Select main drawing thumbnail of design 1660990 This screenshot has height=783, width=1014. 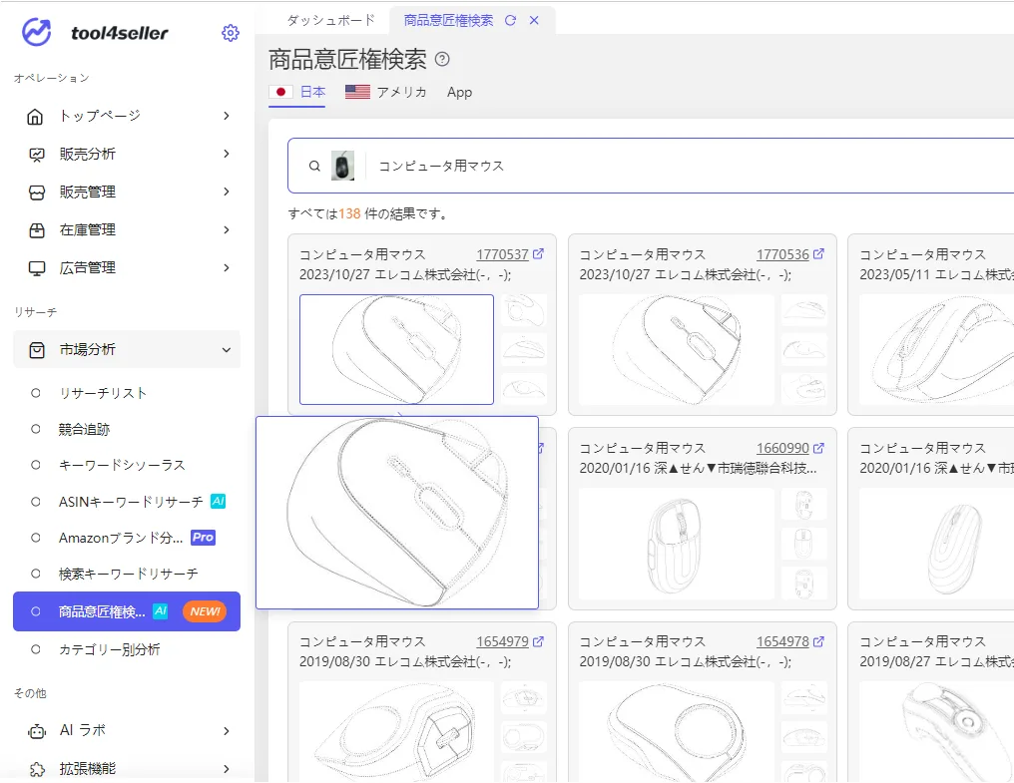677,544
